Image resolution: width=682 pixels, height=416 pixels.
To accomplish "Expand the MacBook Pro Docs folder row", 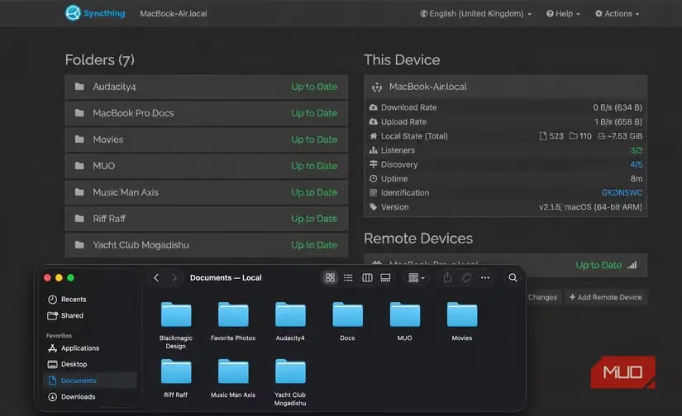I will pos(206,113).
